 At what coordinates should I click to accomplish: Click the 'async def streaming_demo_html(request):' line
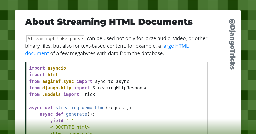(80, 108)
